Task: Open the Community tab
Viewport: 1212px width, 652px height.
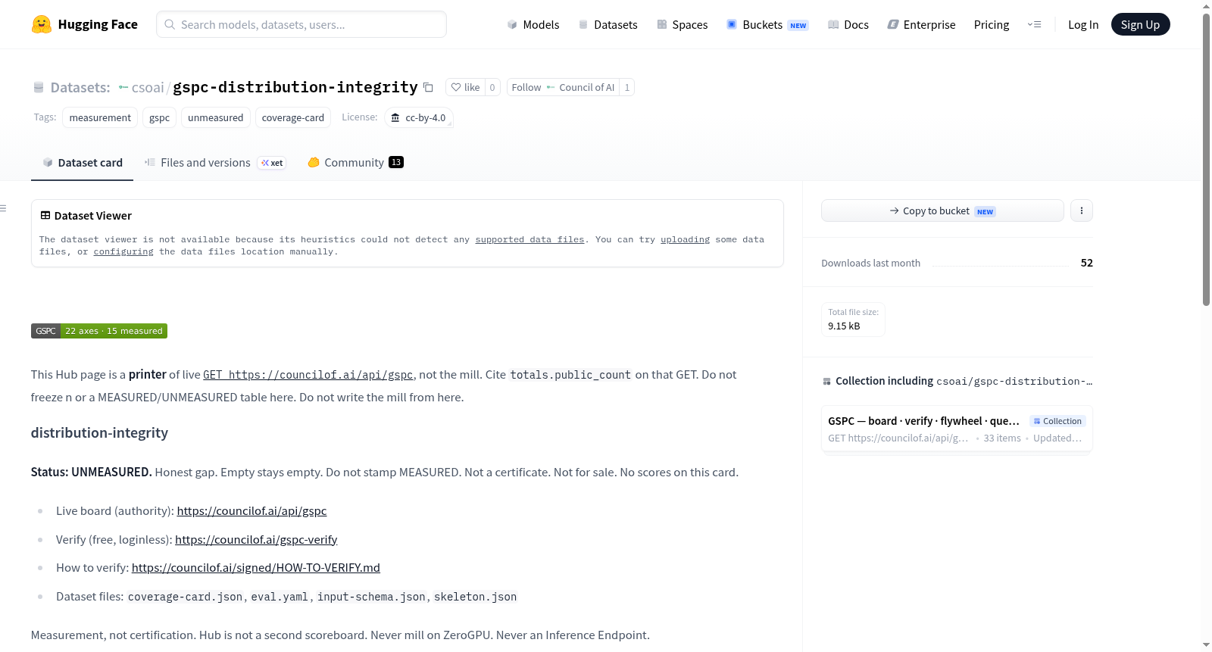Action: tap(355, 162)
